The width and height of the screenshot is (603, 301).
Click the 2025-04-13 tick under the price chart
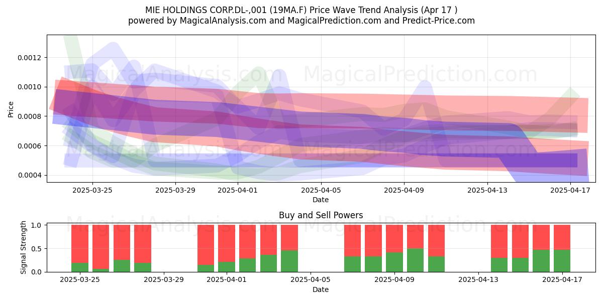(487, 190)
